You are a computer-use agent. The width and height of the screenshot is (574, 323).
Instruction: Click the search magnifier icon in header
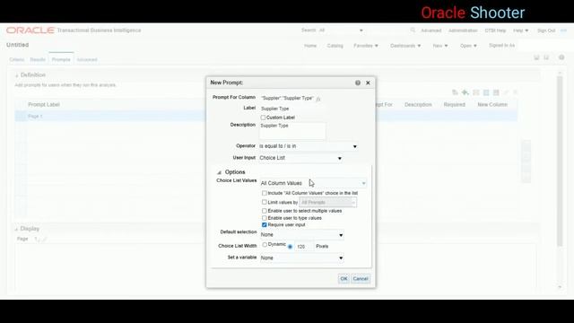coord(413,31)
